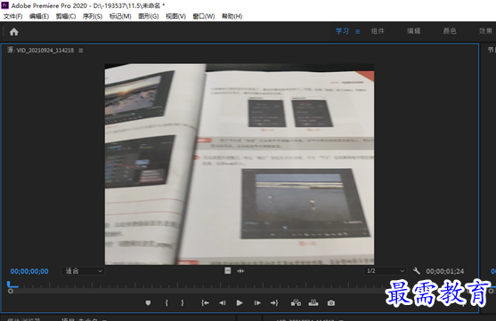Click the duration timecode 00;00;01;24
Viewport: 496px width, 321px height.
[445, 271]
